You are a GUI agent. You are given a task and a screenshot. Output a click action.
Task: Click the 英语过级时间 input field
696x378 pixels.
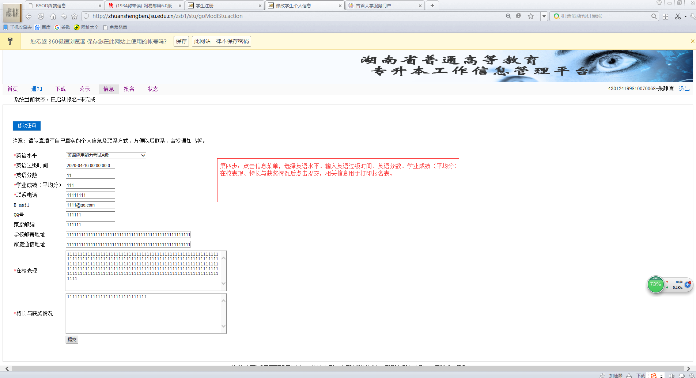(90, 165)
